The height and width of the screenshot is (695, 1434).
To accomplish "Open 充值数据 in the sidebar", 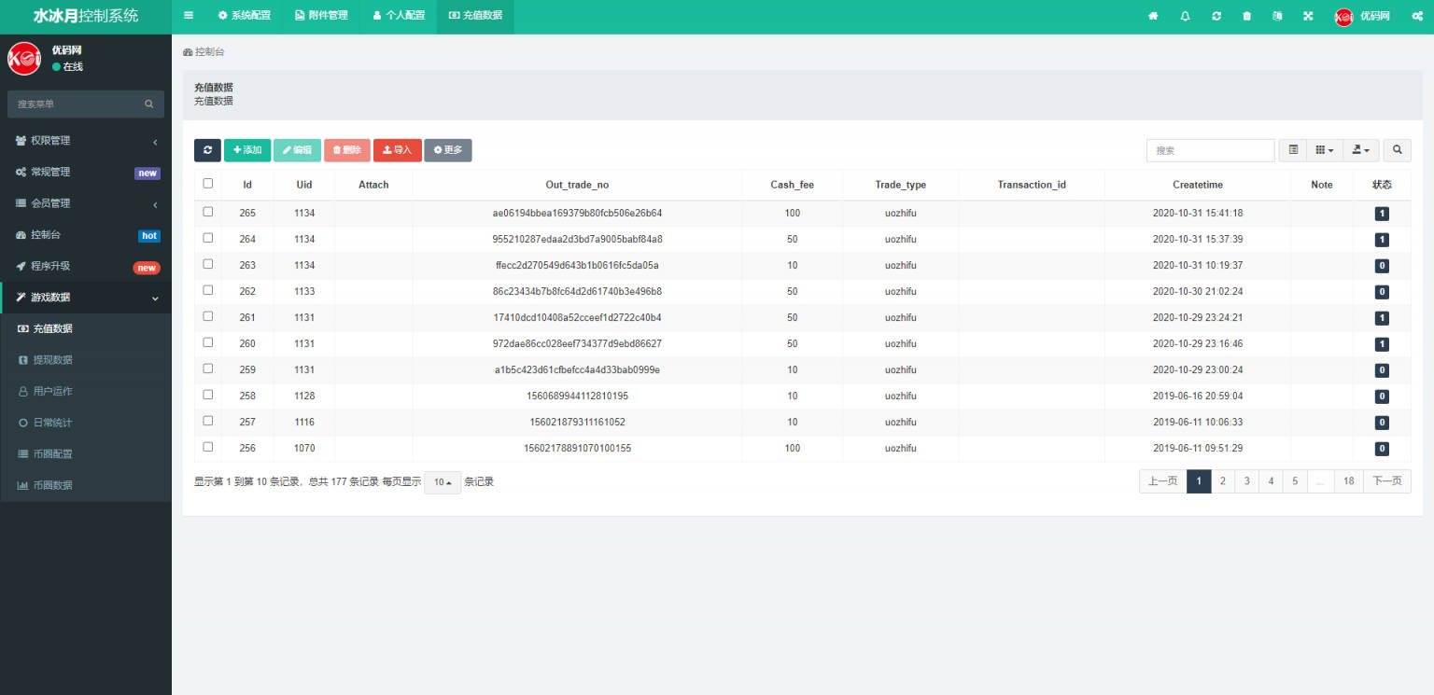I will pos(86,328).
